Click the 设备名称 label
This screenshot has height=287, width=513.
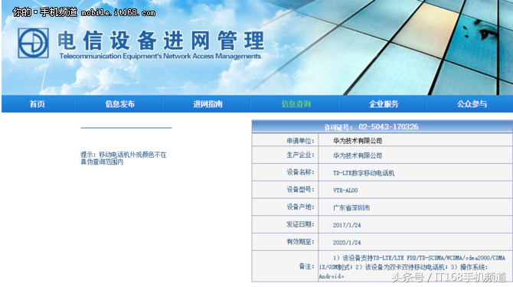pyautogui.click(x=300, y=172)
